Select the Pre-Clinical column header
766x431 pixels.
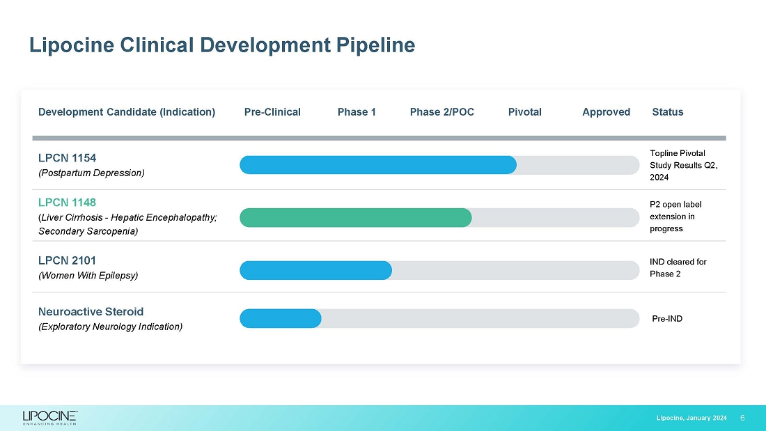272,112
